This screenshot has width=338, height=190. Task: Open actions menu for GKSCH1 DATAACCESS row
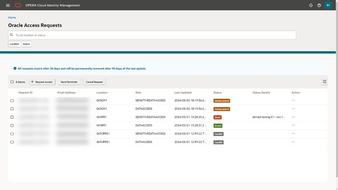coord(293,109)
